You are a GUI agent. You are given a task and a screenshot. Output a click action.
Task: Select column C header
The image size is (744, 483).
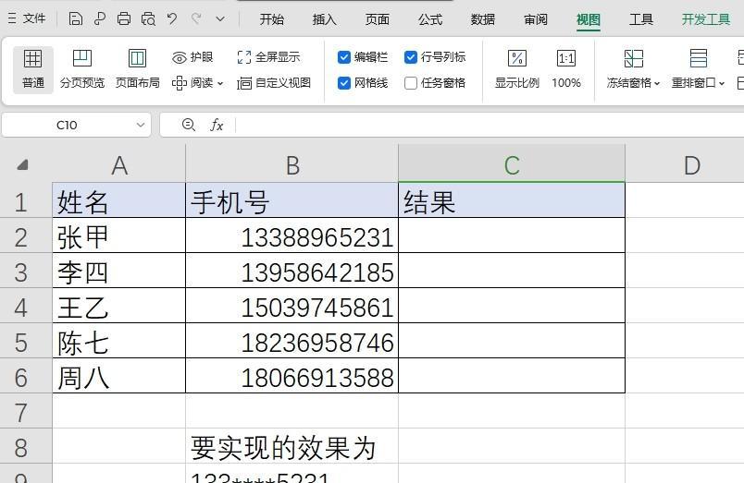point(512,164)
